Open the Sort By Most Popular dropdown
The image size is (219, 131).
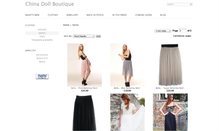(x=84, y=36)
